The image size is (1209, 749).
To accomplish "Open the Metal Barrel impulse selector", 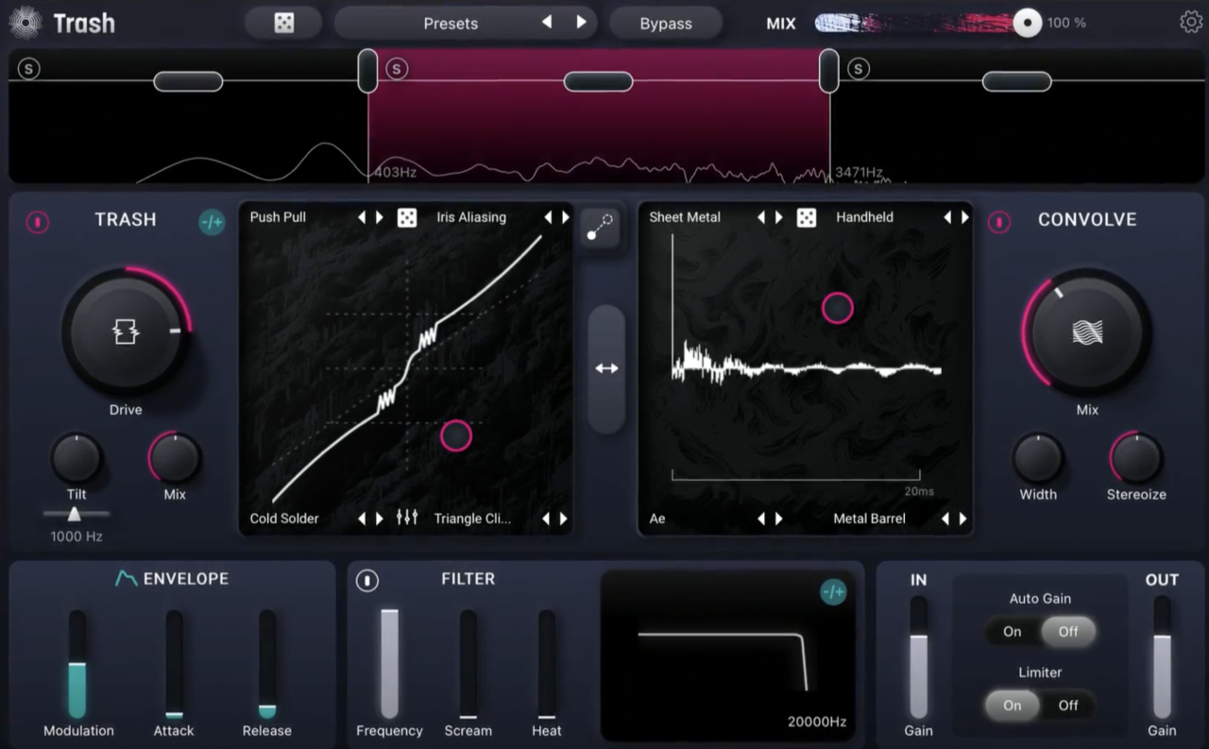I will tap(869, 519).
